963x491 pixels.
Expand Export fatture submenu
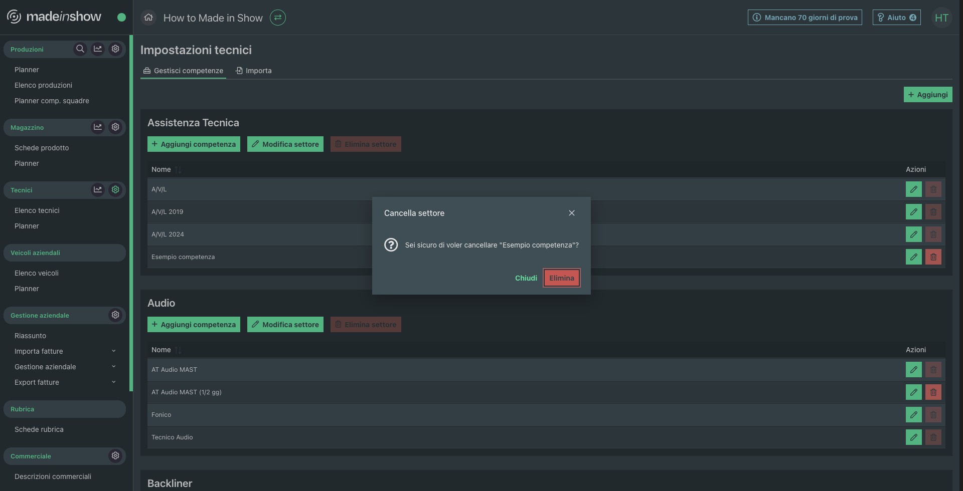click(114, 382)
